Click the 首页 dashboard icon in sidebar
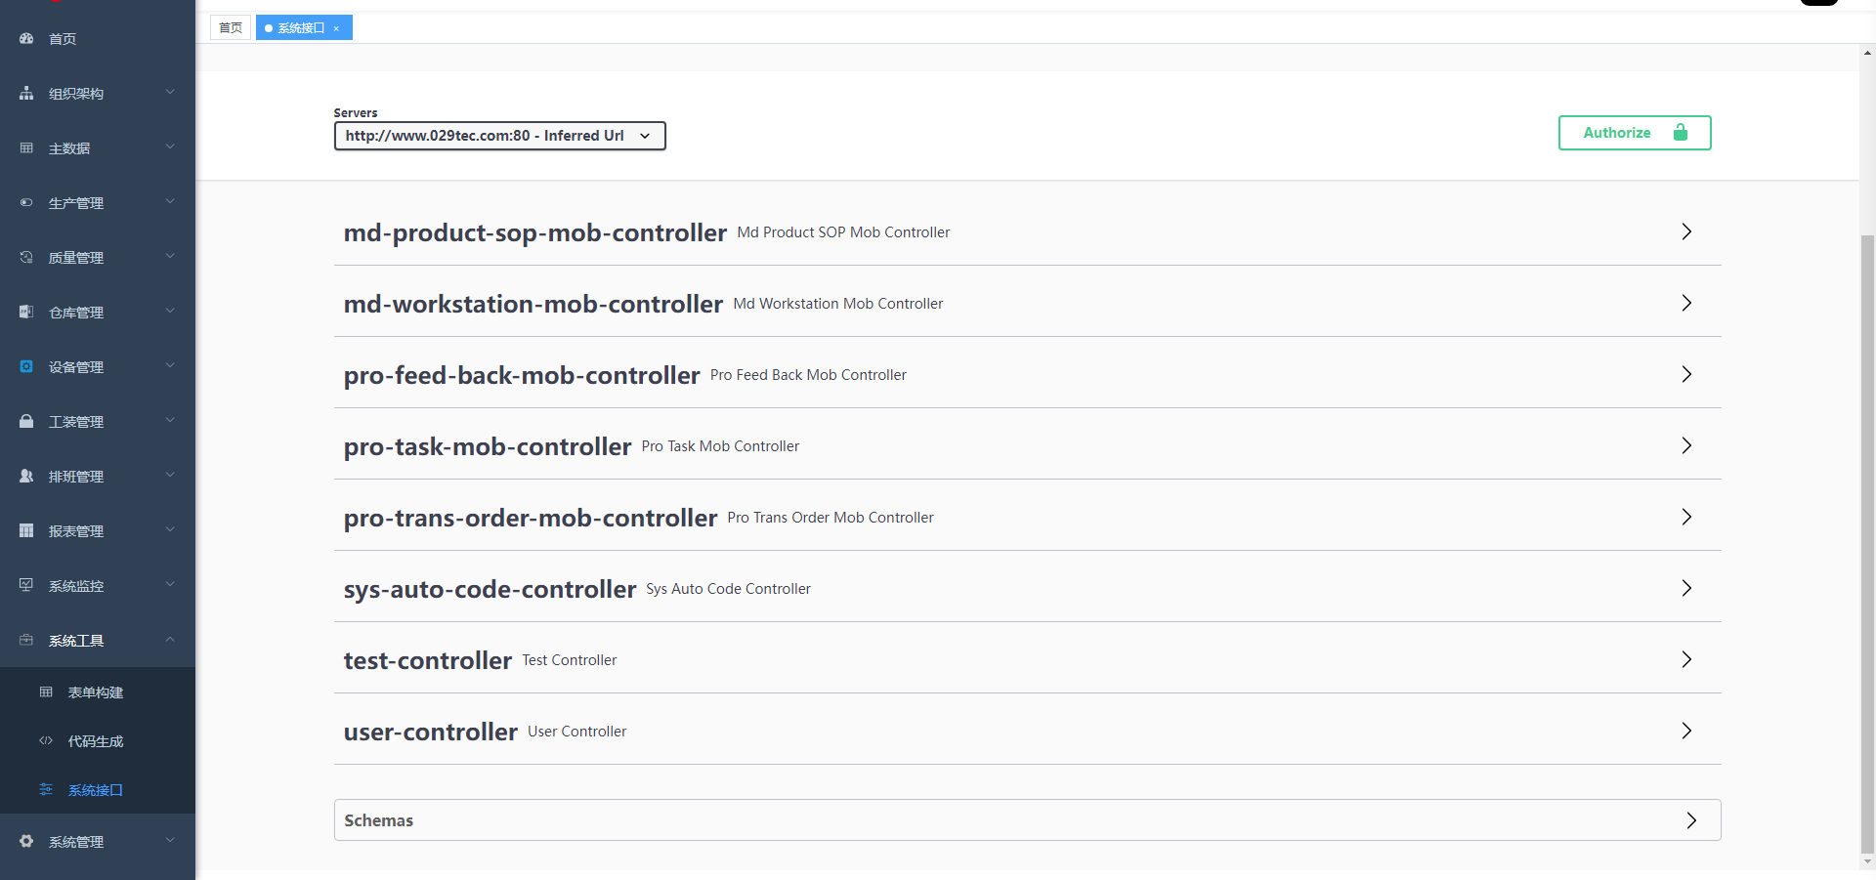The image size is (1876, 880). (x=26, y=39)
